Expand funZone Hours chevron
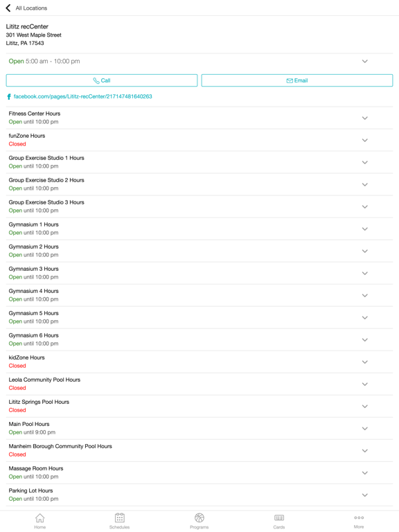 365,140
